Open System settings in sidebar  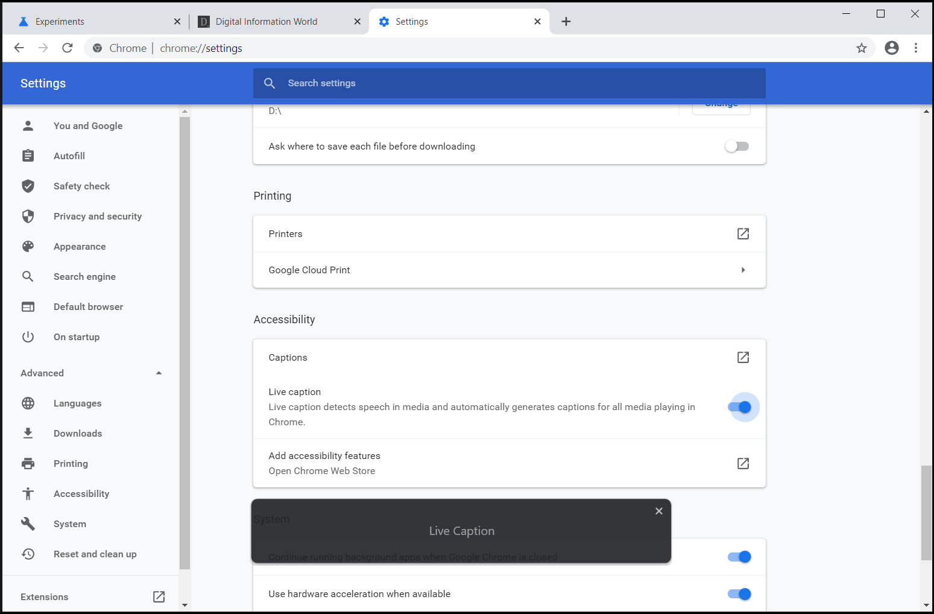tap(70, 524)
